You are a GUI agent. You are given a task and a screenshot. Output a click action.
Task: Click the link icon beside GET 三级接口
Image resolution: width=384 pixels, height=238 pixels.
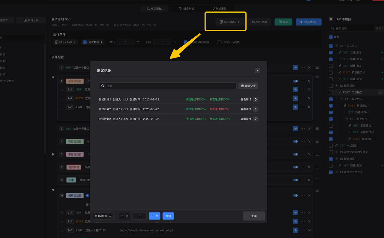[350, 126]
